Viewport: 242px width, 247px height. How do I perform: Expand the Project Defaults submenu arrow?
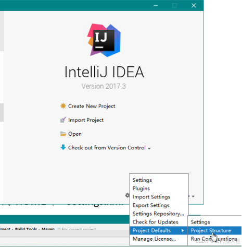[x=183, y=230]
